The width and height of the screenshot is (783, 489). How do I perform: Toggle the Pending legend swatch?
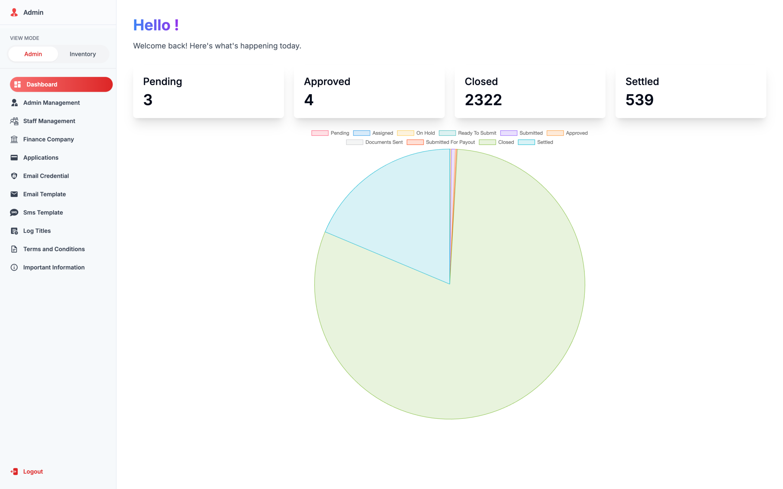320,133
